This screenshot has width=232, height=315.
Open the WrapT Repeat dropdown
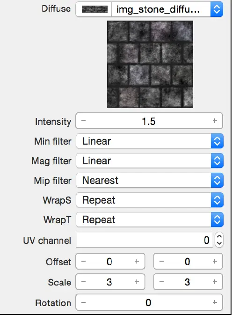[150, 220]
